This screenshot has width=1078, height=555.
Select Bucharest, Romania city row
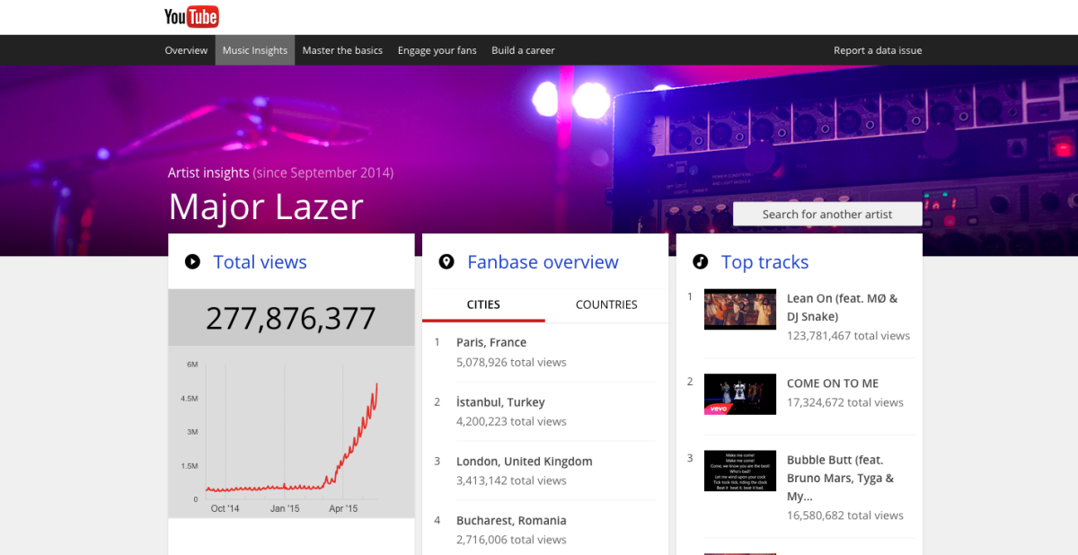coord(545,529)
